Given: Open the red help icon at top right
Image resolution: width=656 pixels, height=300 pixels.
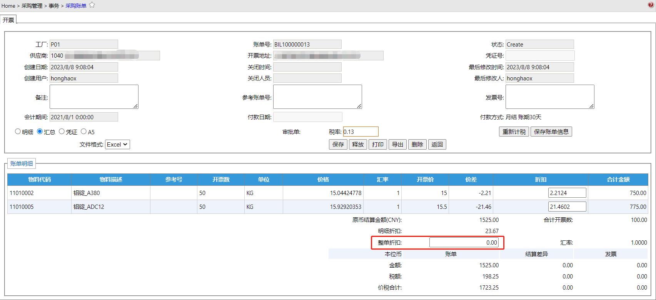Looking at the screenshot, I should (x=651, y=5).
